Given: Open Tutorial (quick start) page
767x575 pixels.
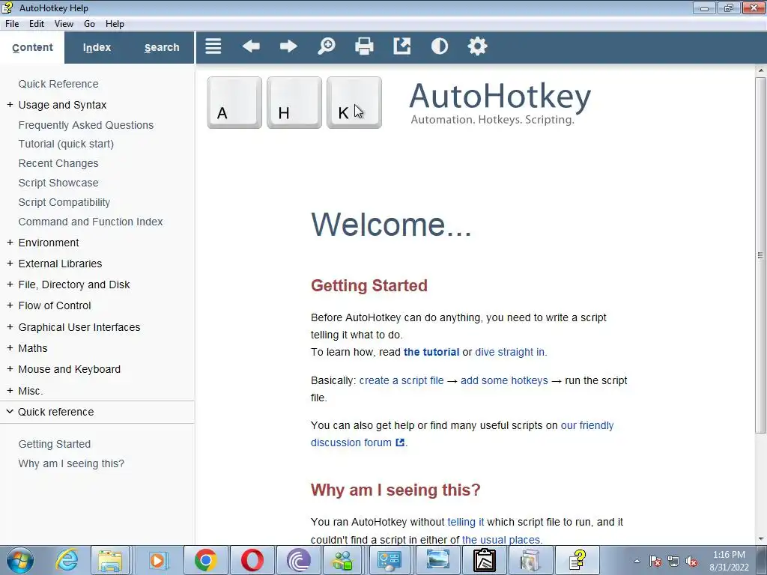Looking at the screenshot, I should pyautogui.click(x=66, y=144).
